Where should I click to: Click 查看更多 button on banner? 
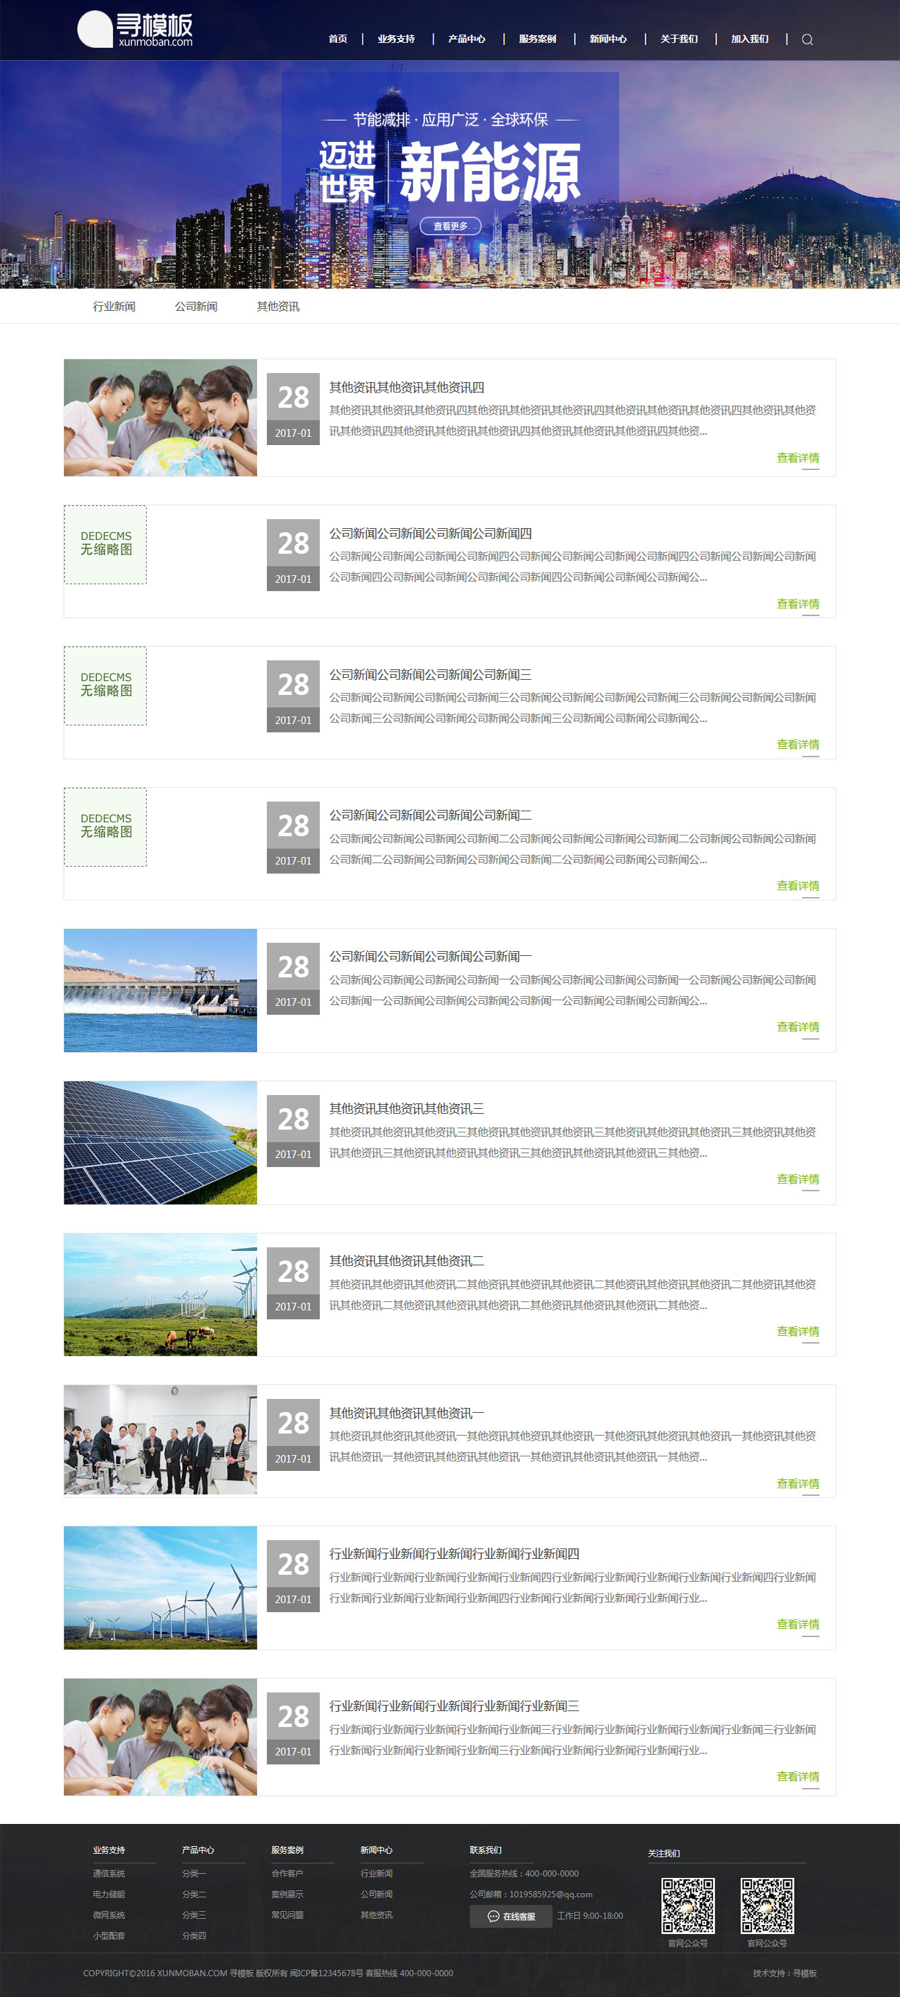451,226
